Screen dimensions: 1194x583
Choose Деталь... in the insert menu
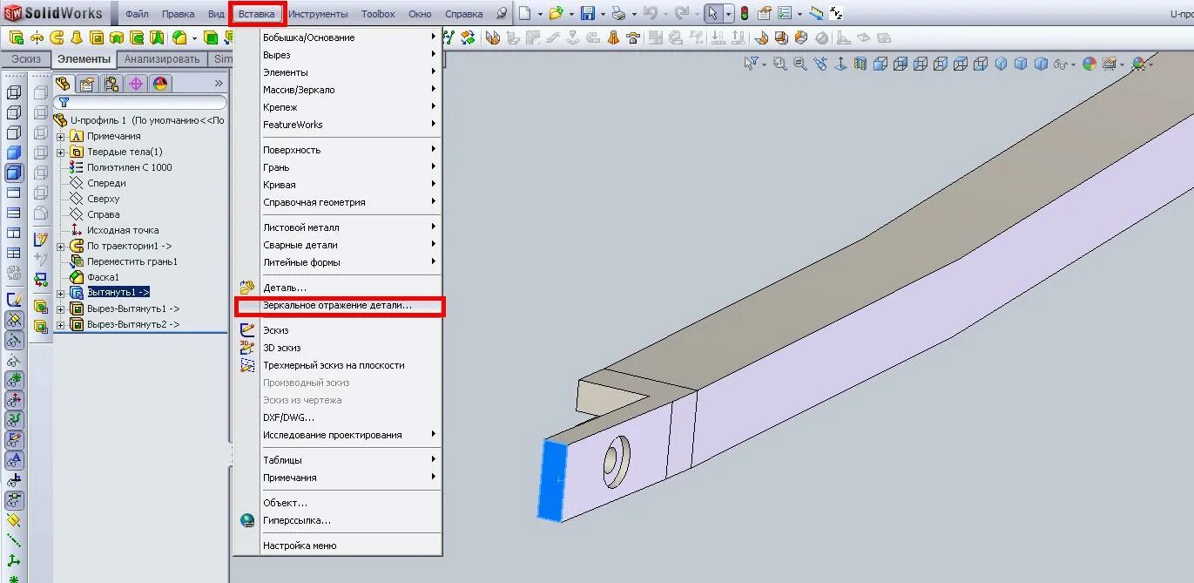(340, 288)
